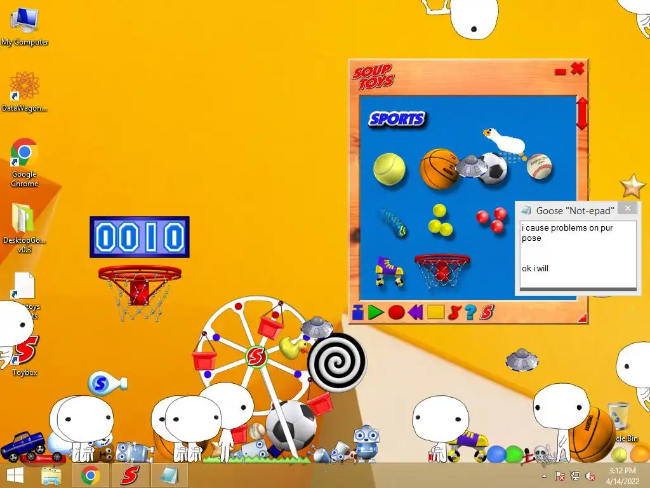Open the Windows Start button
Viewport: 650px width, 488px height.
[x=15, y=475]
